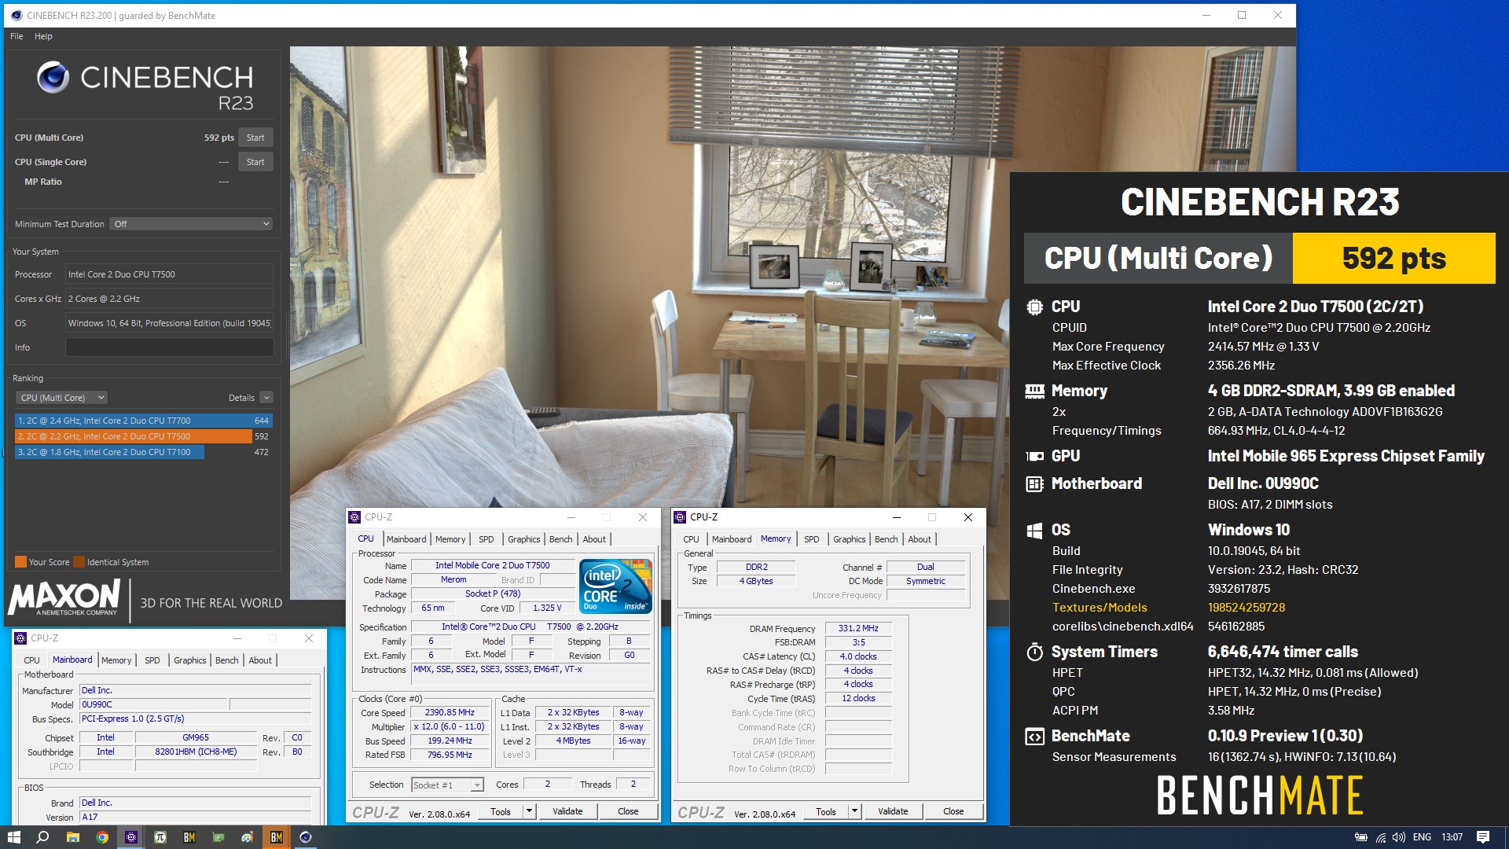1509x849 pixels.
Task: Click Processor field Intel Core 2 Duo CPU T7500
Action: tap(169, 274)
